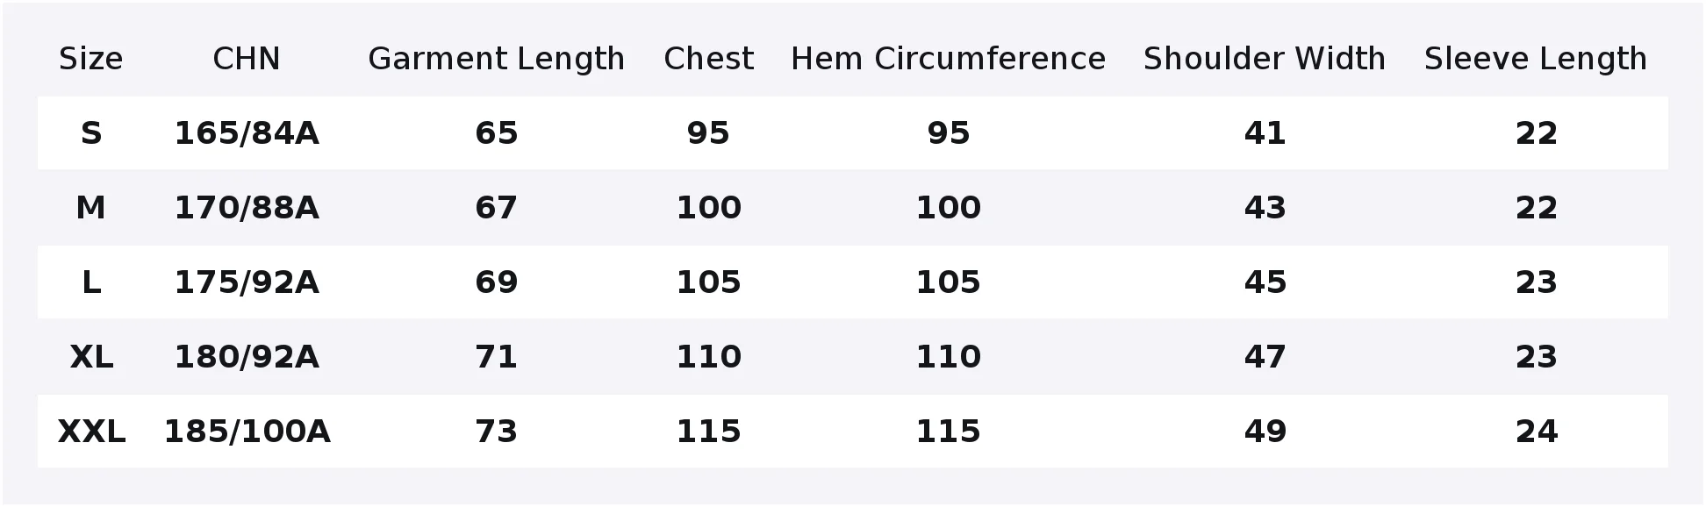1706x507 pixels.
Task: Click shoulder width value 47
Action: (x=1265, y=357)
